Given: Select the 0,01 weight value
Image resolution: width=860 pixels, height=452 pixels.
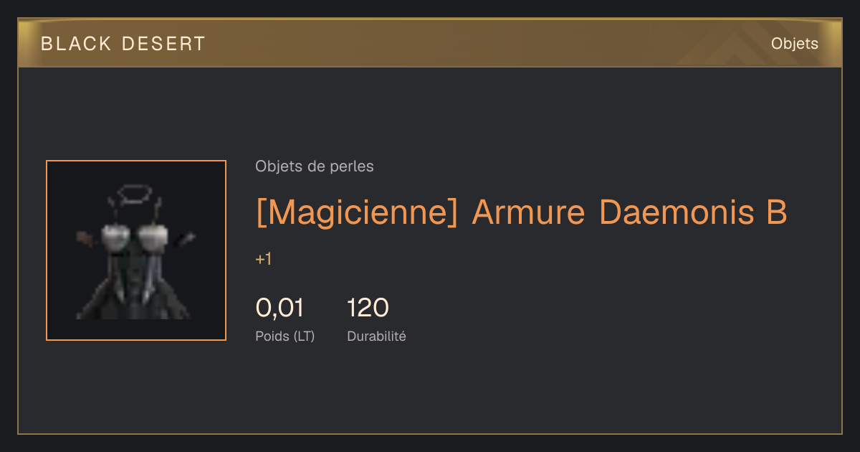Looking at the screenshot, I should point(279,308).
